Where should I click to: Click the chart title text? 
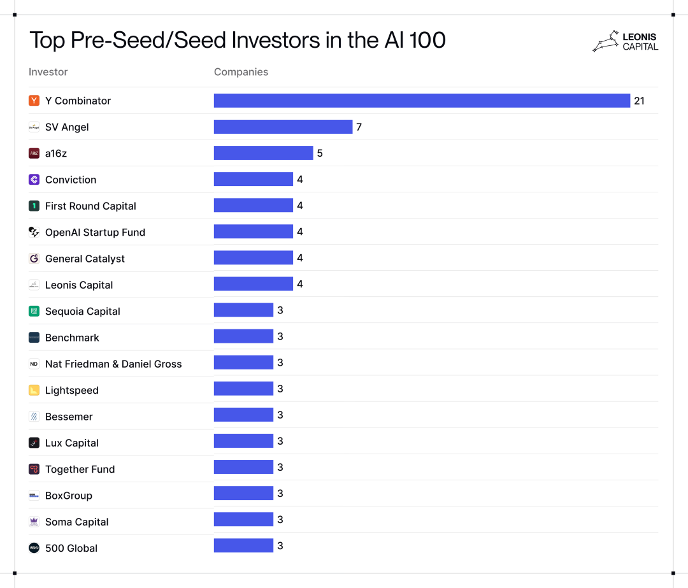point(237,40)
